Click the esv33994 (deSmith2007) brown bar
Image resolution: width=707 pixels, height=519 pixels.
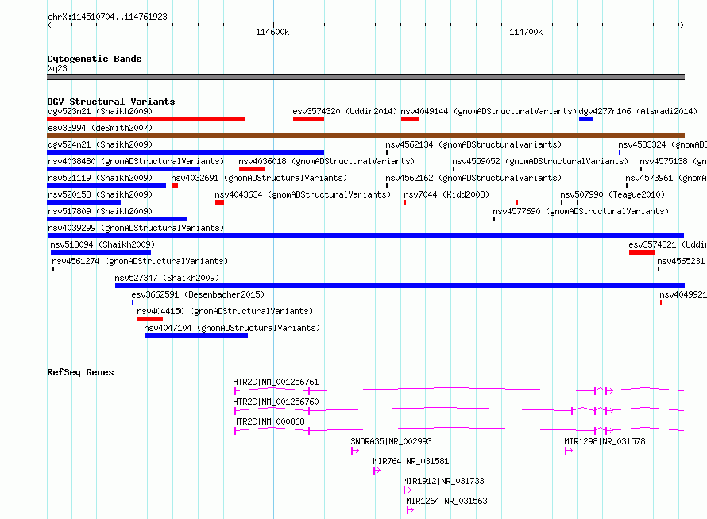(365, 136)
